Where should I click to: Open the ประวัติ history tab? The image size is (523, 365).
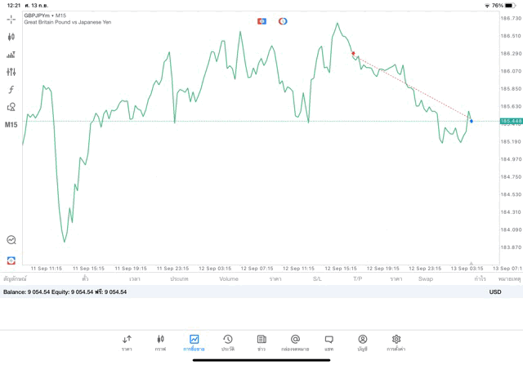[227, 342]
